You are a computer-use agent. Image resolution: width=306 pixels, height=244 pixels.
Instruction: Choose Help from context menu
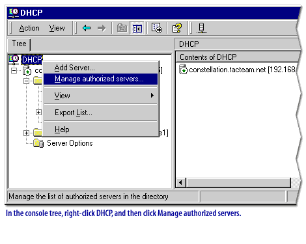(x=101, y=129)
